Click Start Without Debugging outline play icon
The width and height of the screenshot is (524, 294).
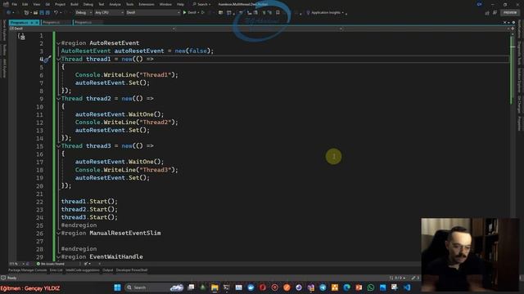[203, 13]
